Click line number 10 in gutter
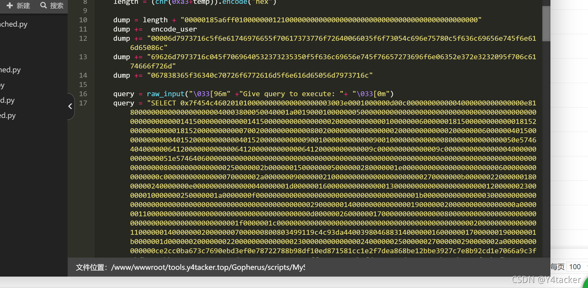Image resolution: width=588 pixels, height=288 pixels. [83, 20]
